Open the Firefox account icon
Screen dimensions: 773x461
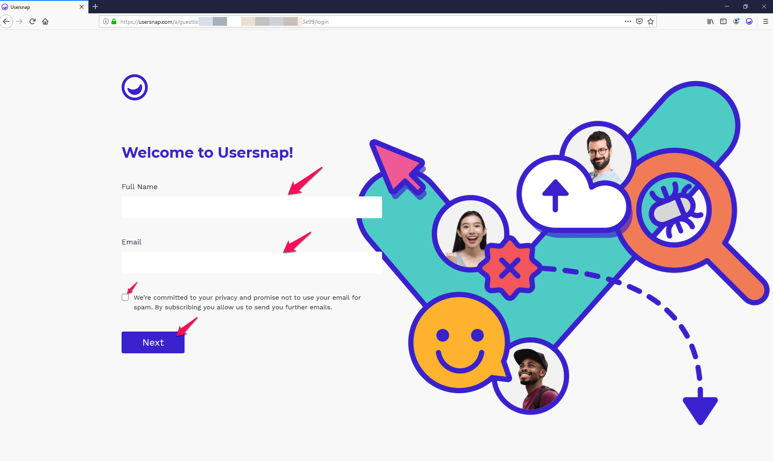pos(736,21)
